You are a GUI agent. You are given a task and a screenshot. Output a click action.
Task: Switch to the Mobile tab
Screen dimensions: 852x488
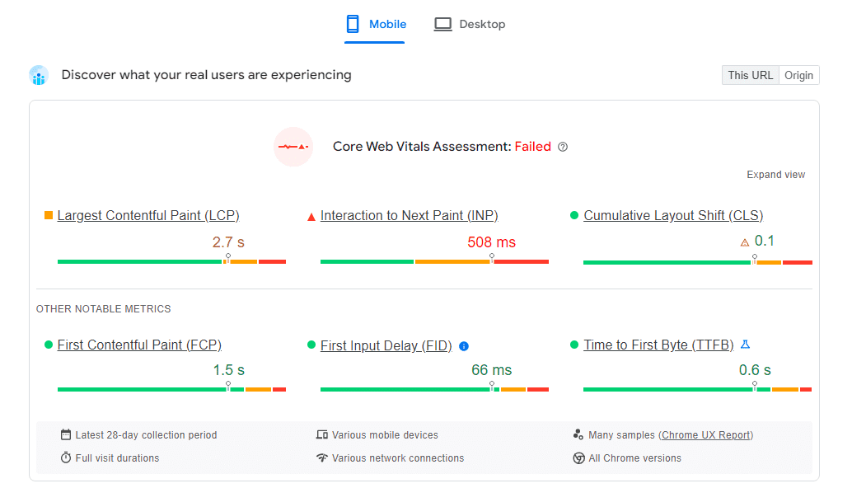click(x=376, y=25)
